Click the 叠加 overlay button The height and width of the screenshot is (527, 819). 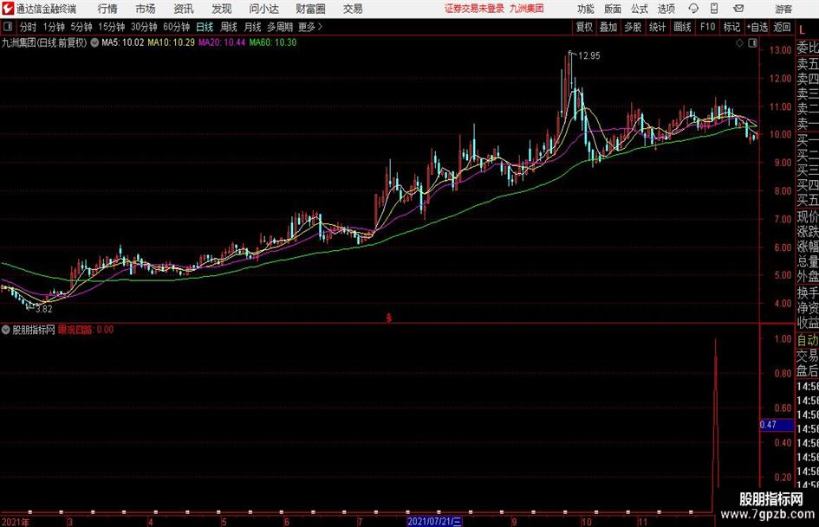(x=608, y=27)
